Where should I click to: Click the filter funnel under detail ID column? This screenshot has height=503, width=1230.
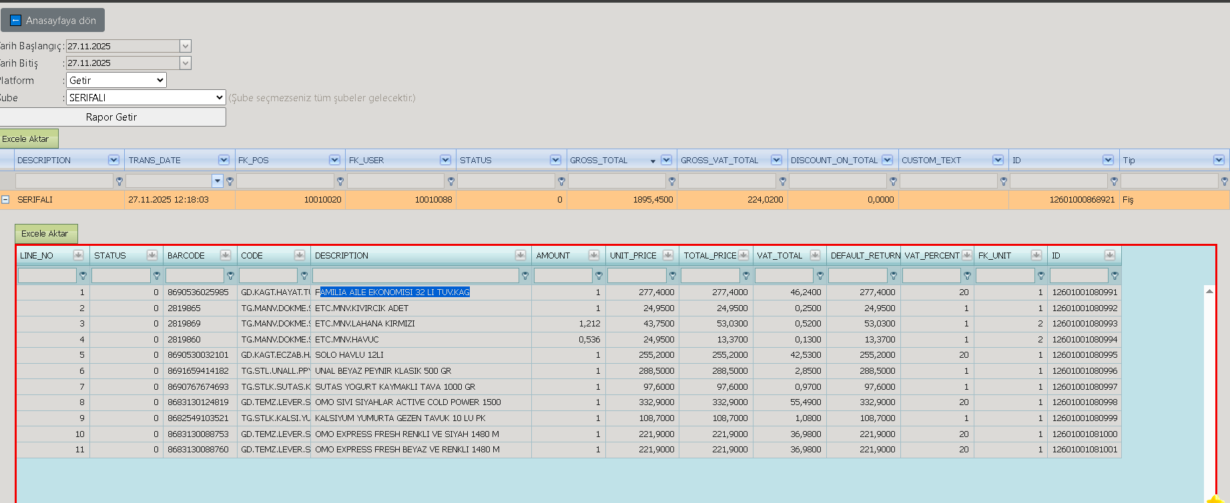pos(1115,276)
